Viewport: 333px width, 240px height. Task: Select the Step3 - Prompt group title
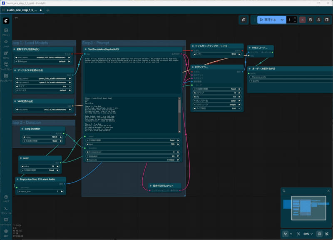click(96, 43)
